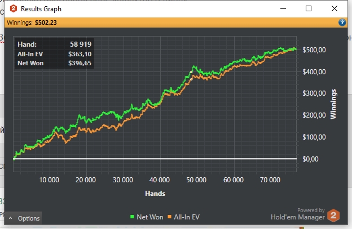
Task: Click the $0,00 y-axis label
Action: tap(310, 159)
